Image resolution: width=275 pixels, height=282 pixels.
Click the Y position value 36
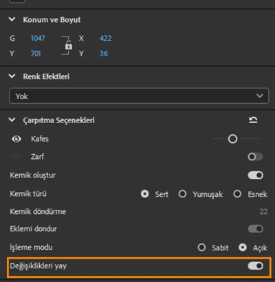104,54
